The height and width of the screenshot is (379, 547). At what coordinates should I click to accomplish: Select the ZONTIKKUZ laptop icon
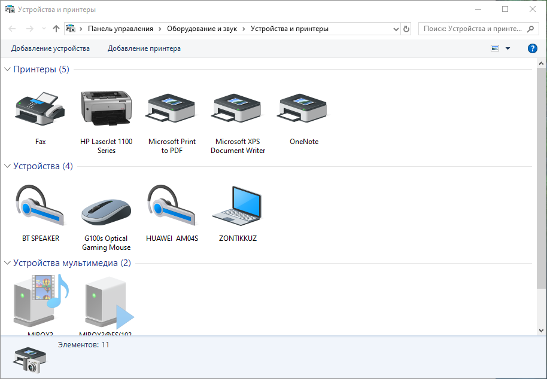point(237,204)
